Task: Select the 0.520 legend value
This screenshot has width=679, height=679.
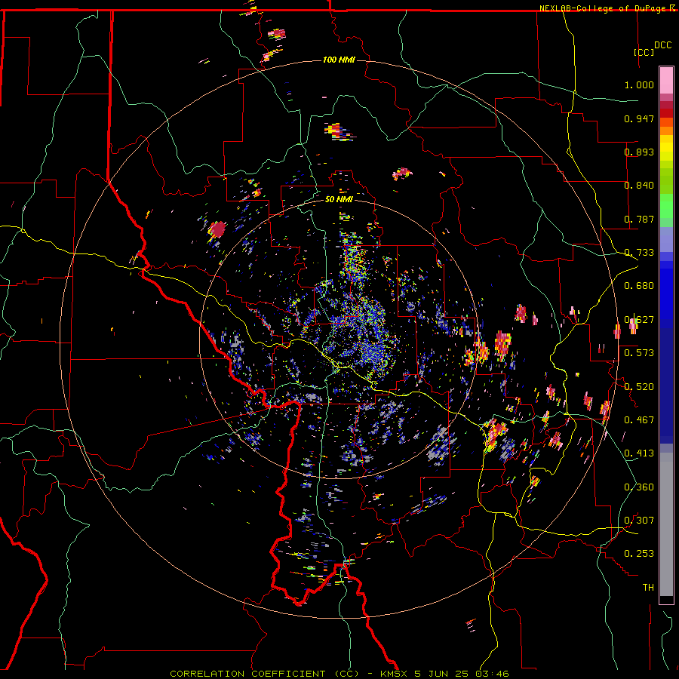Action: coord(639,387)
